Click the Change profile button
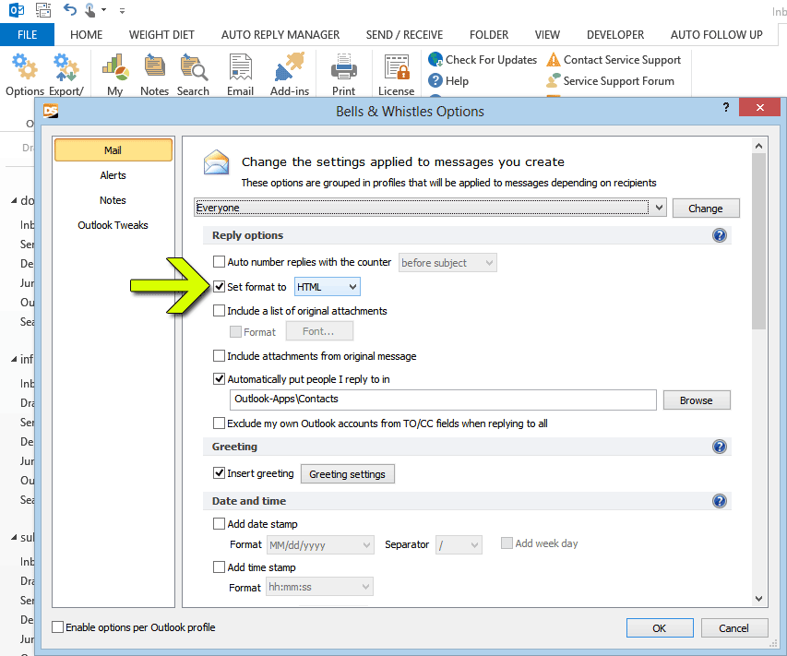 click(x=706, y=208)
